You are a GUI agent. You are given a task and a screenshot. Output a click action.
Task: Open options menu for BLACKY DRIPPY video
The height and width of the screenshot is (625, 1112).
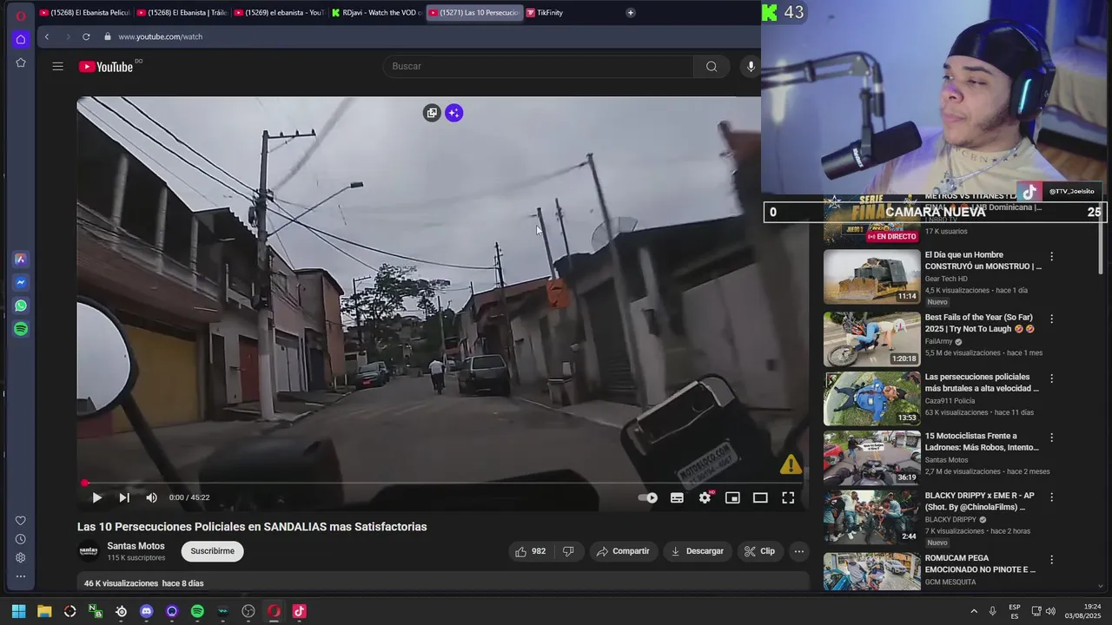pos(1052,497)
